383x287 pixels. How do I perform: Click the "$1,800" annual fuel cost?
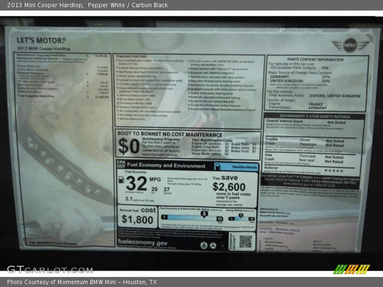(137, 220)
